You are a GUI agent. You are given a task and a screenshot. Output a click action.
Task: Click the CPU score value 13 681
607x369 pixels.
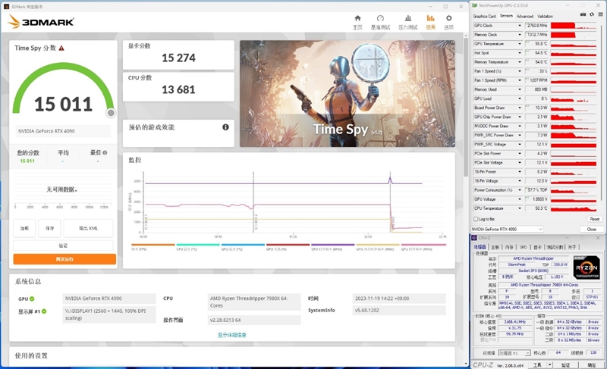point(178,89)
